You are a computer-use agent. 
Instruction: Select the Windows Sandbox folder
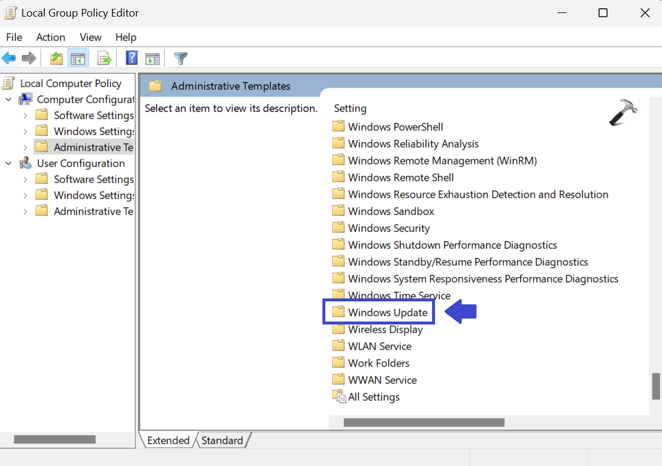click(x=391, y=211)
